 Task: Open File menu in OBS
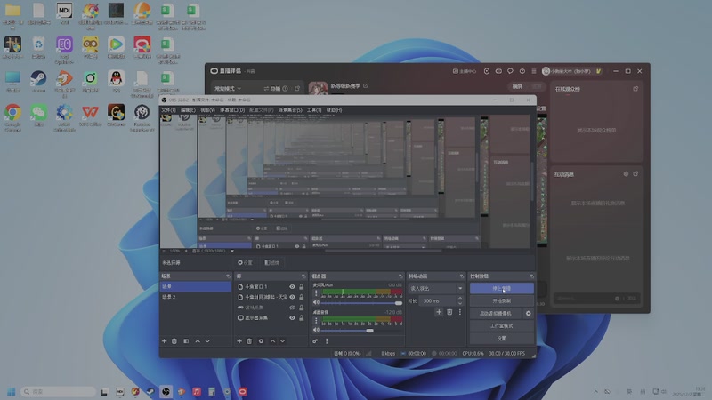[168, 110]
